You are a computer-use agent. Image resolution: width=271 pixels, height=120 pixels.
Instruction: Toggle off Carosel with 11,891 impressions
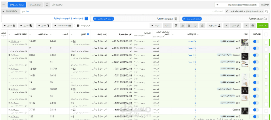(x=256, y=89)
